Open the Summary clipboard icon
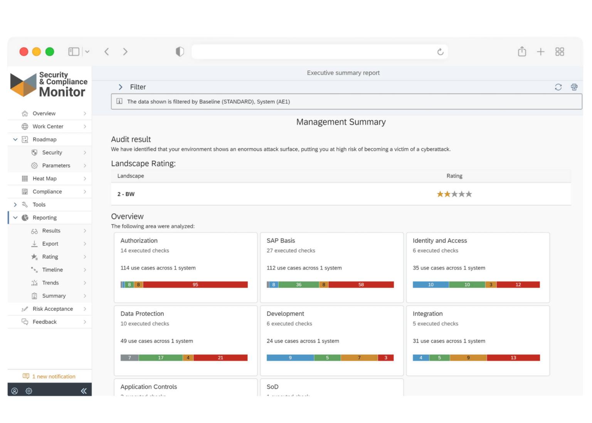592x423 pixels. 34,296
